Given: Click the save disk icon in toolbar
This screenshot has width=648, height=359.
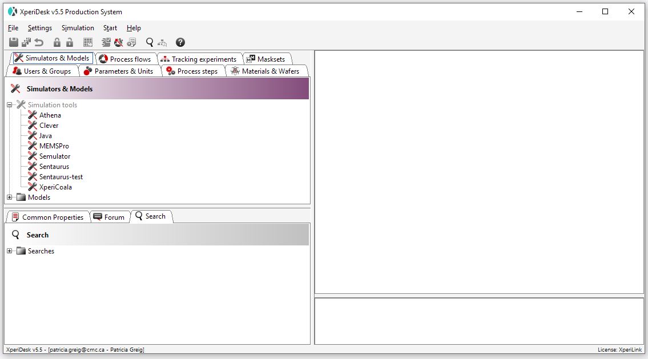Looking at the screenshot, I should pos(14,42).
